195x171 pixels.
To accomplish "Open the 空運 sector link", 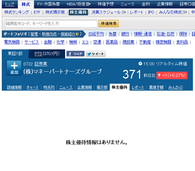I will [x=97, y=42].
